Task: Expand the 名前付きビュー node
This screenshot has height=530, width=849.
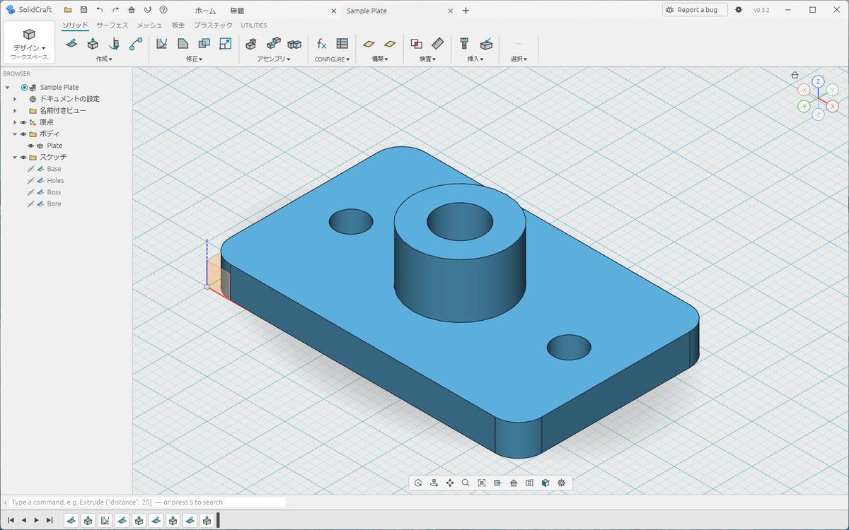Action: point(14,111)
